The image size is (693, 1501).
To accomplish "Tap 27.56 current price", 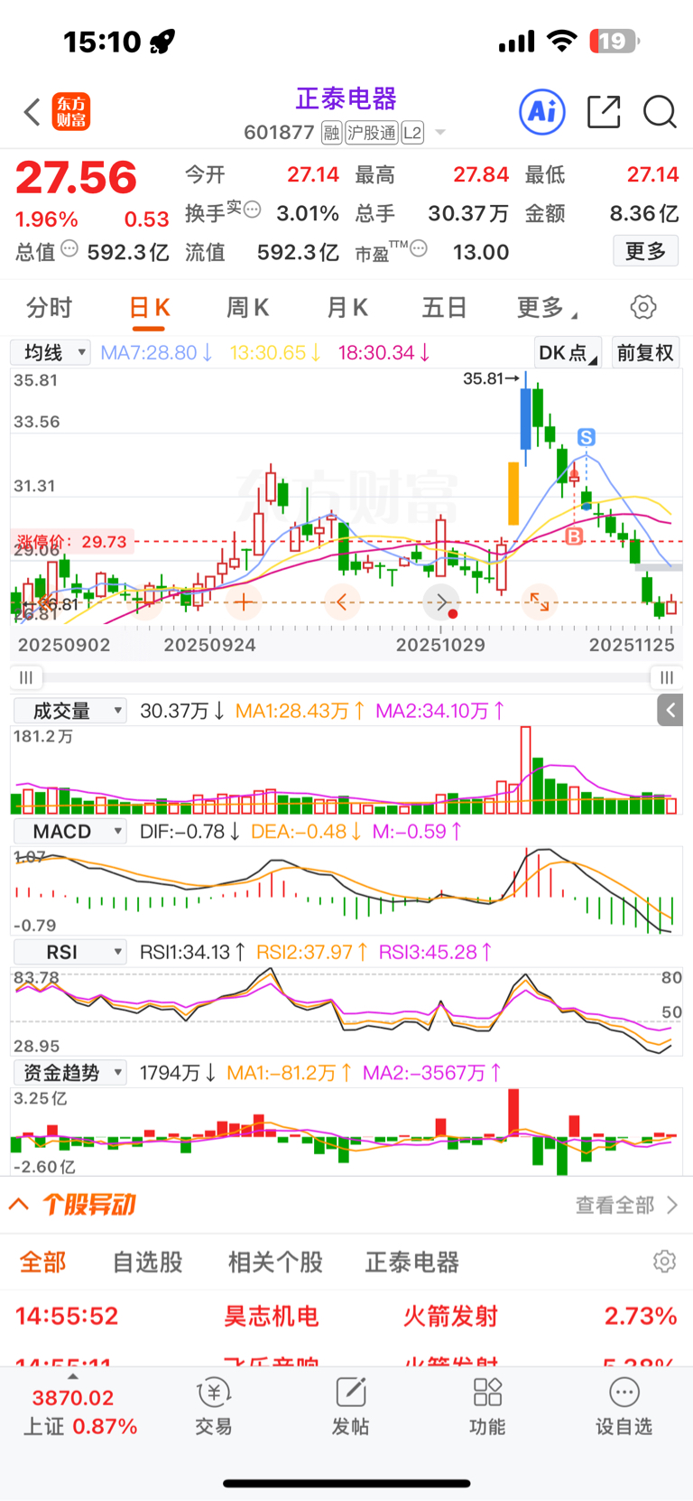I will [x=77, y=177].
